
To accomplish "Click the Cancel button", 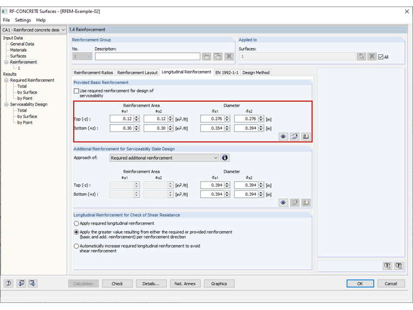I will pyautogui.click(x=391, y=284).
